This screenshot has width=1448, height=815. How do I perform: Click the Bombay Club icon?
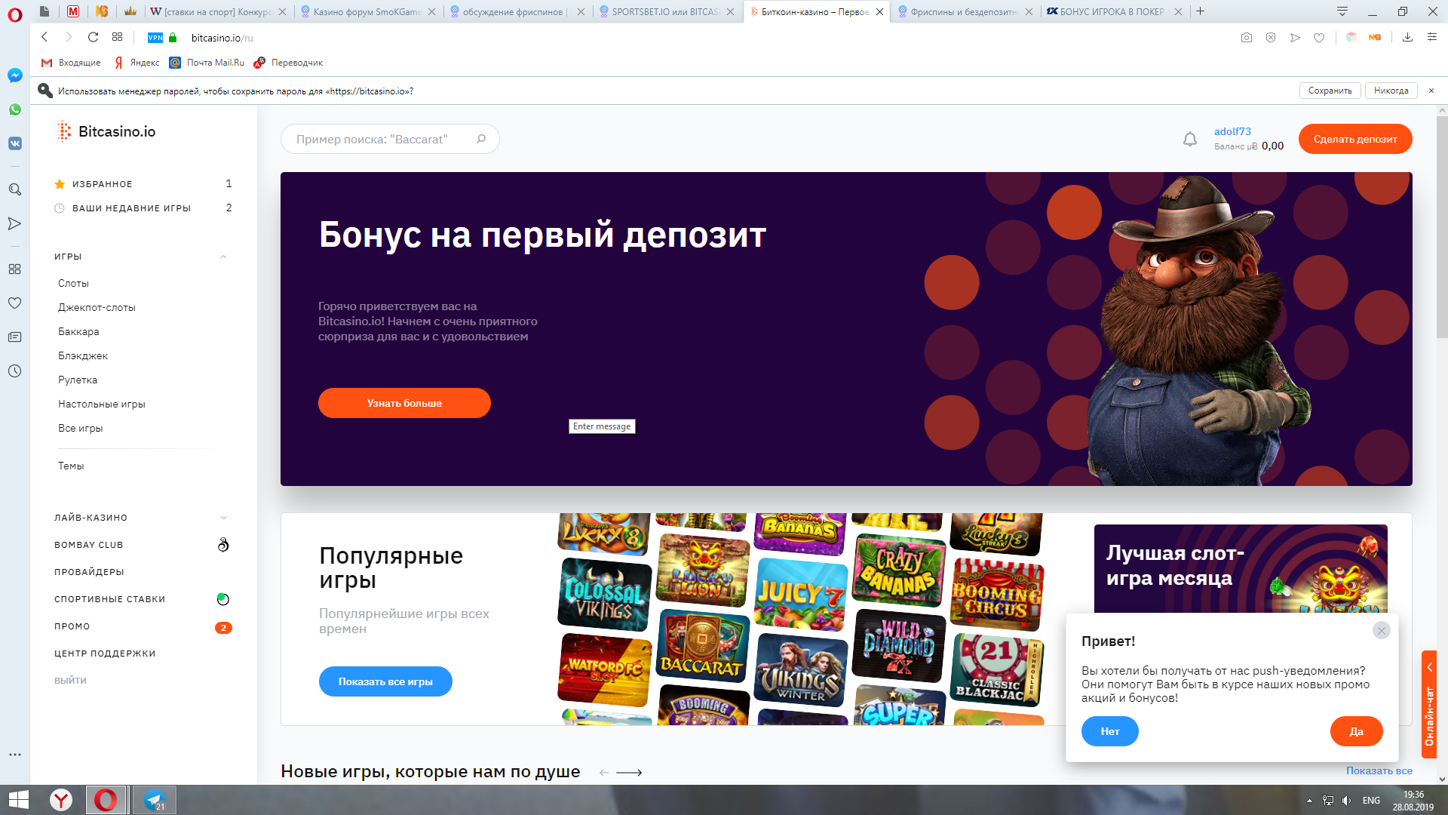point(223,545)
